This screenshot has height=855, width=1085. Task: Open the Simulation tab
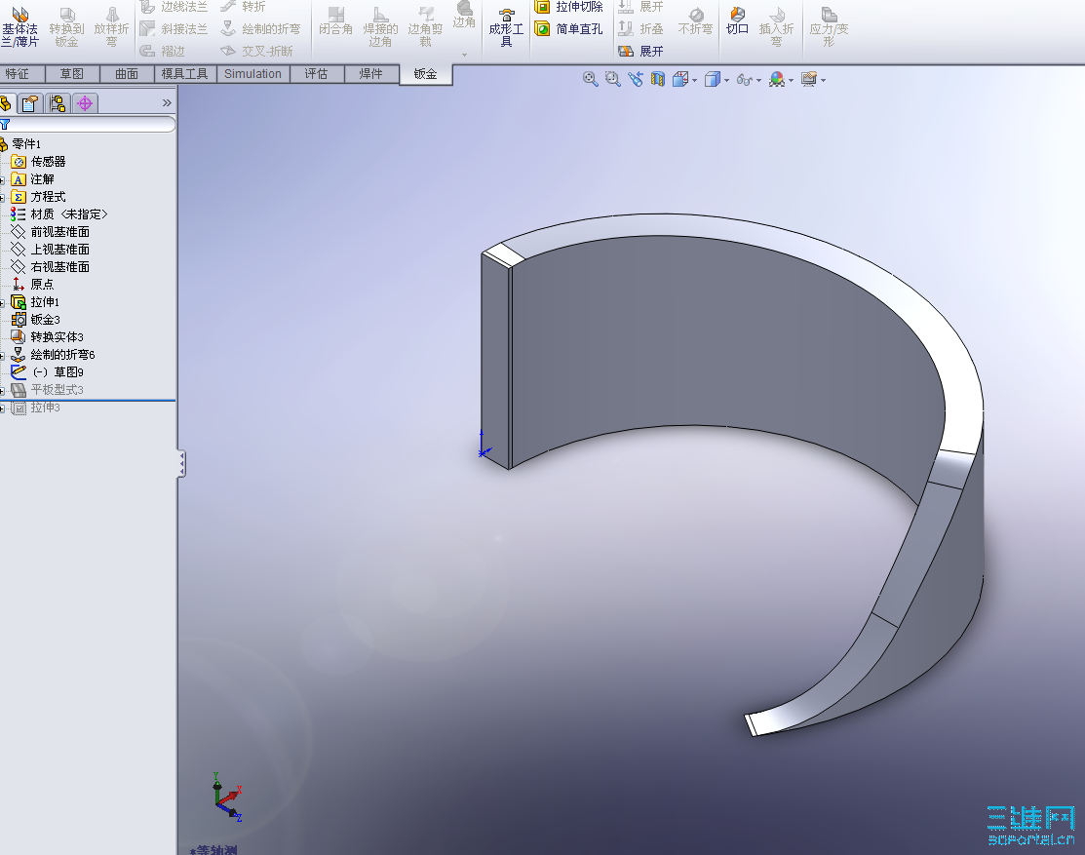click(x=252, y=74)
